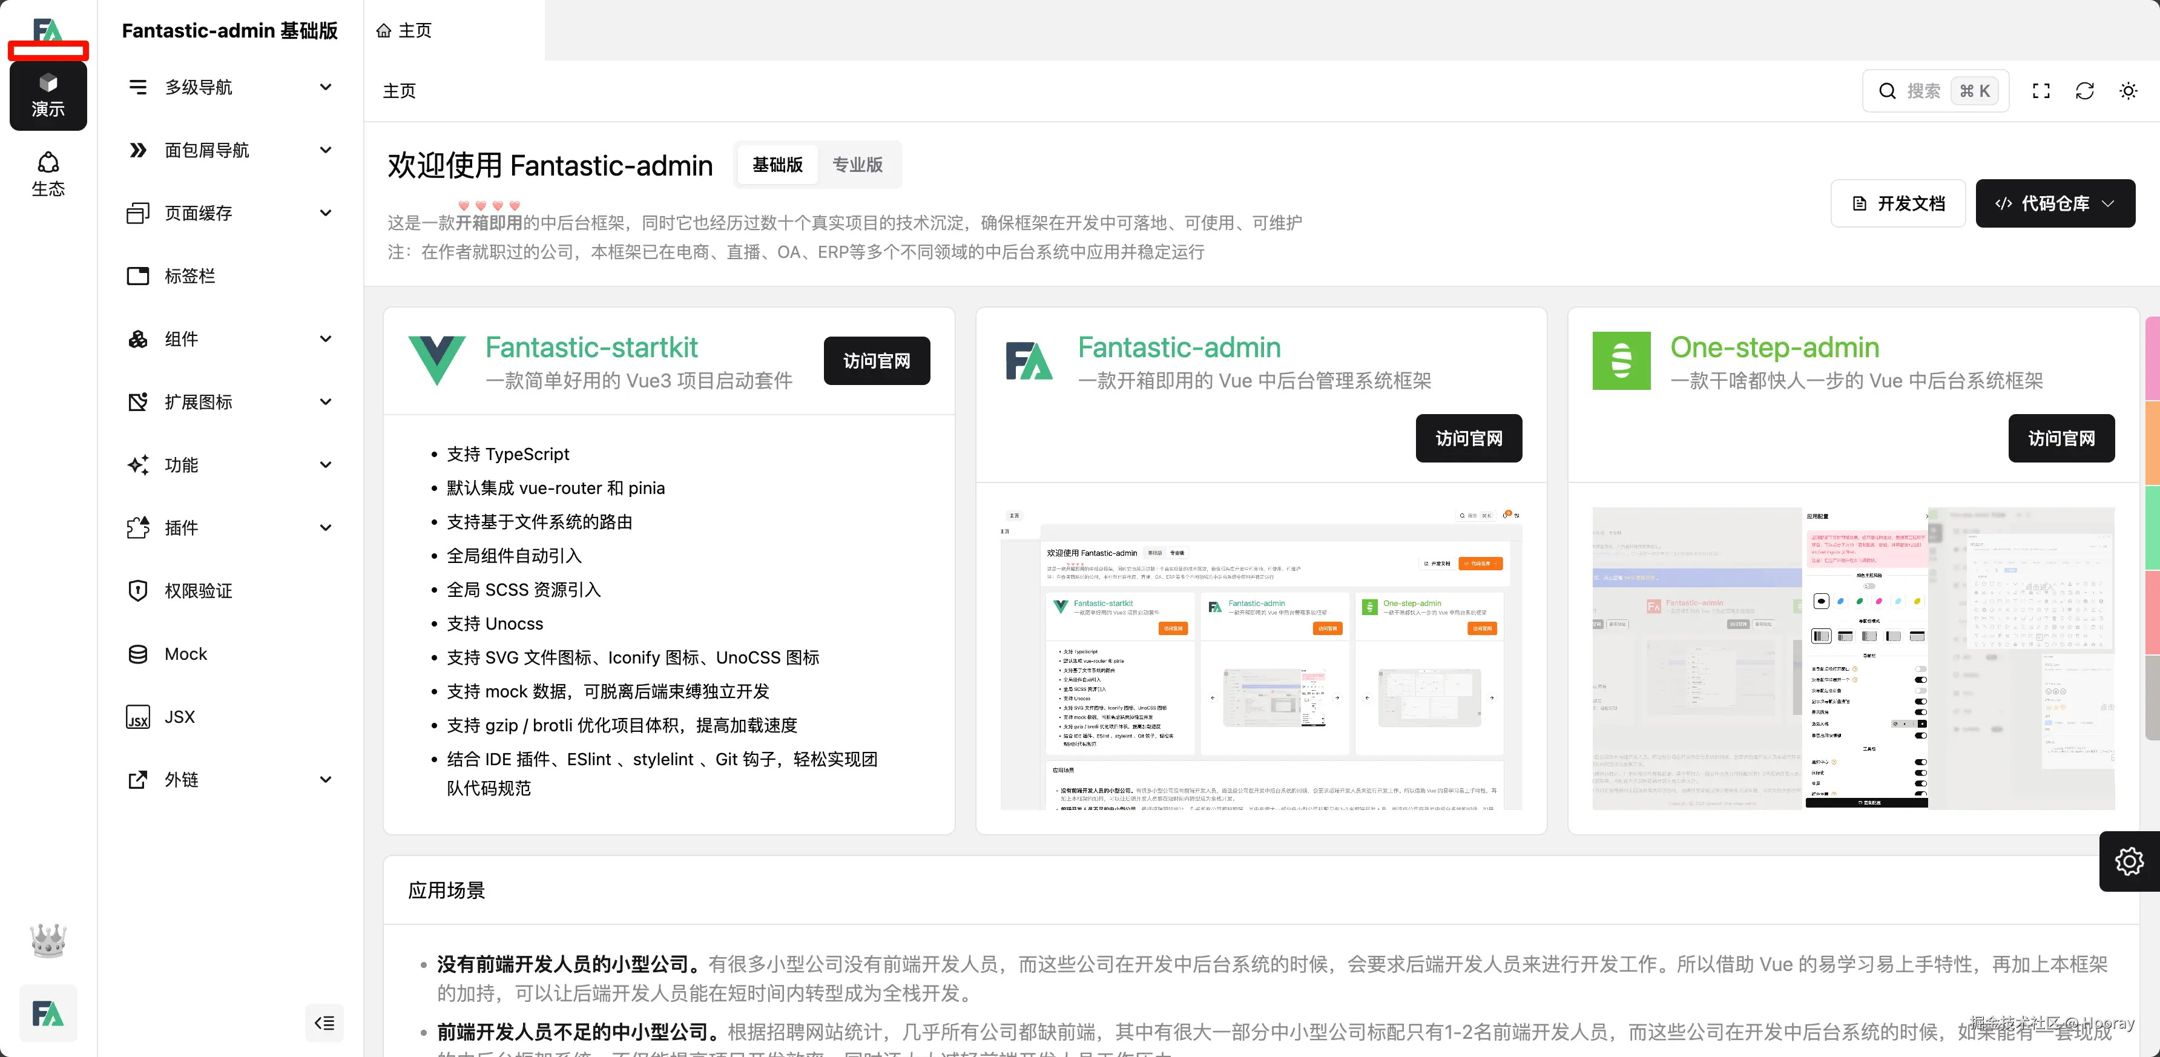Viewport: 2160px width, 1057px height.
Task: Toggle the light/dark theme sun icon
Action: point(2128,91)
